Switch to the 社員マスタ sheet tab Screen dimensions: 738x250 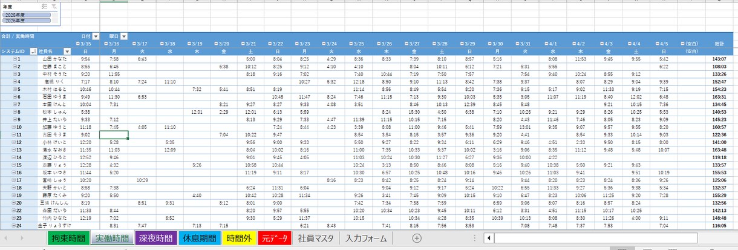315,238
